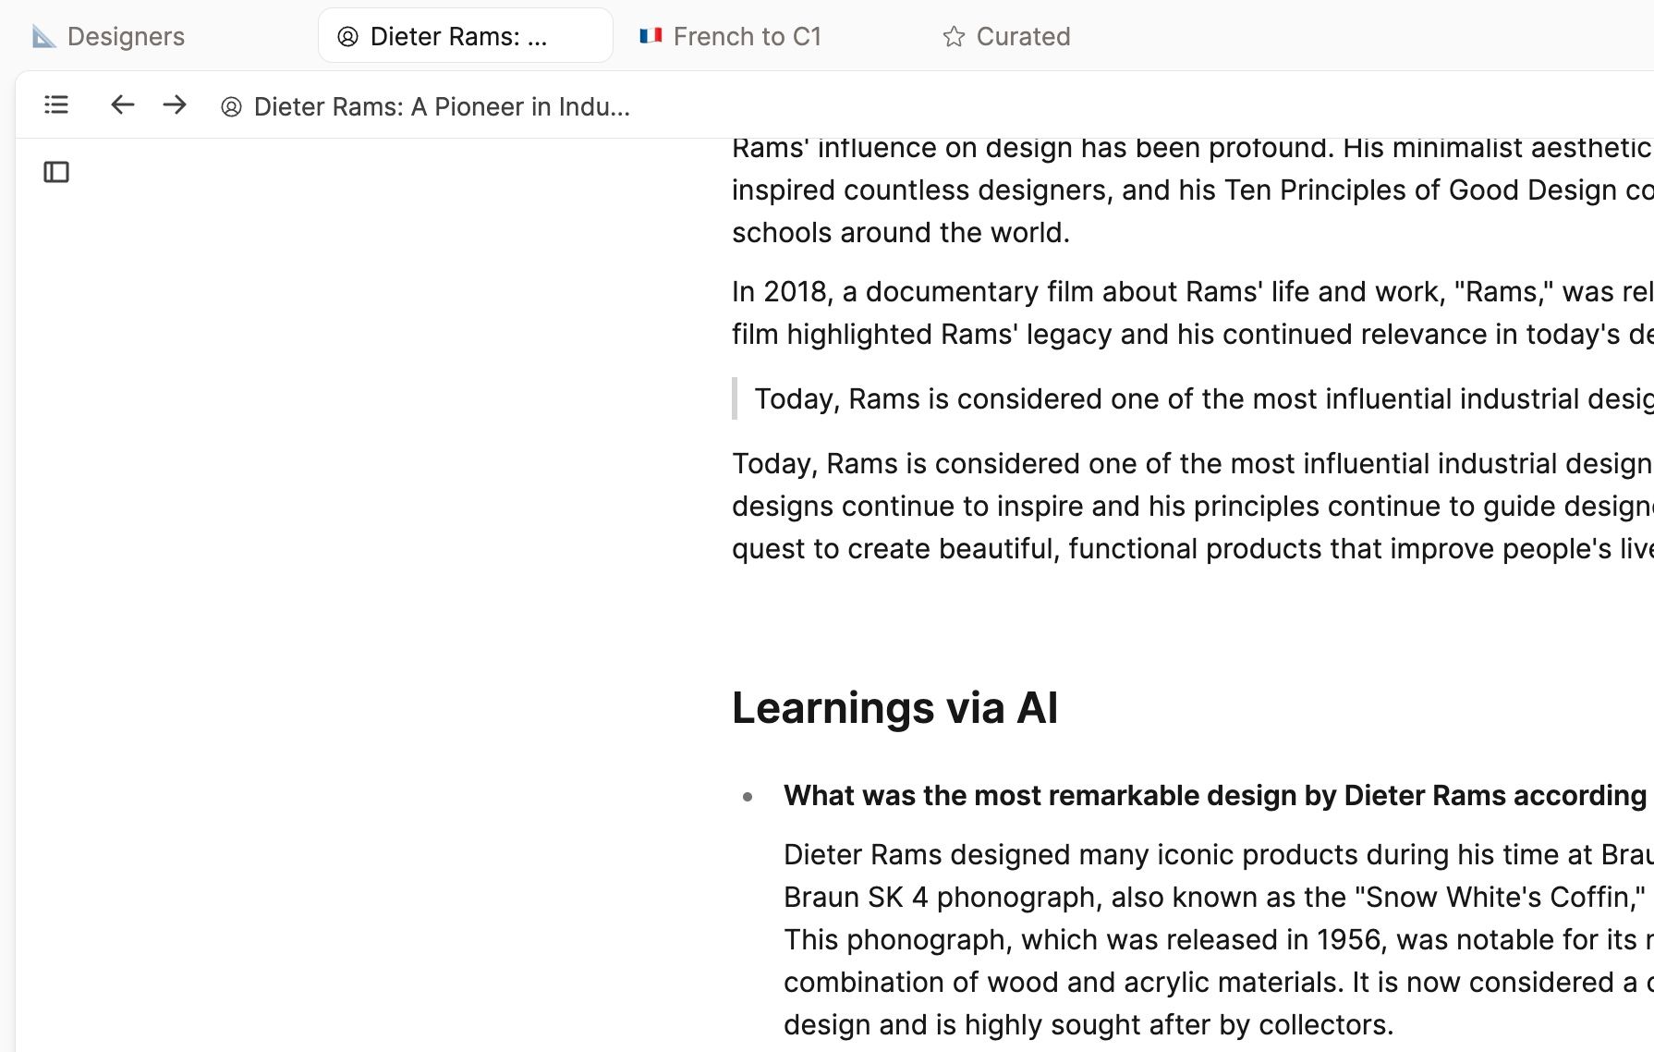Viewport: 1654px width, 1052px height.
Task: Switch to the Curated tab
Action: pos(1023,37)
